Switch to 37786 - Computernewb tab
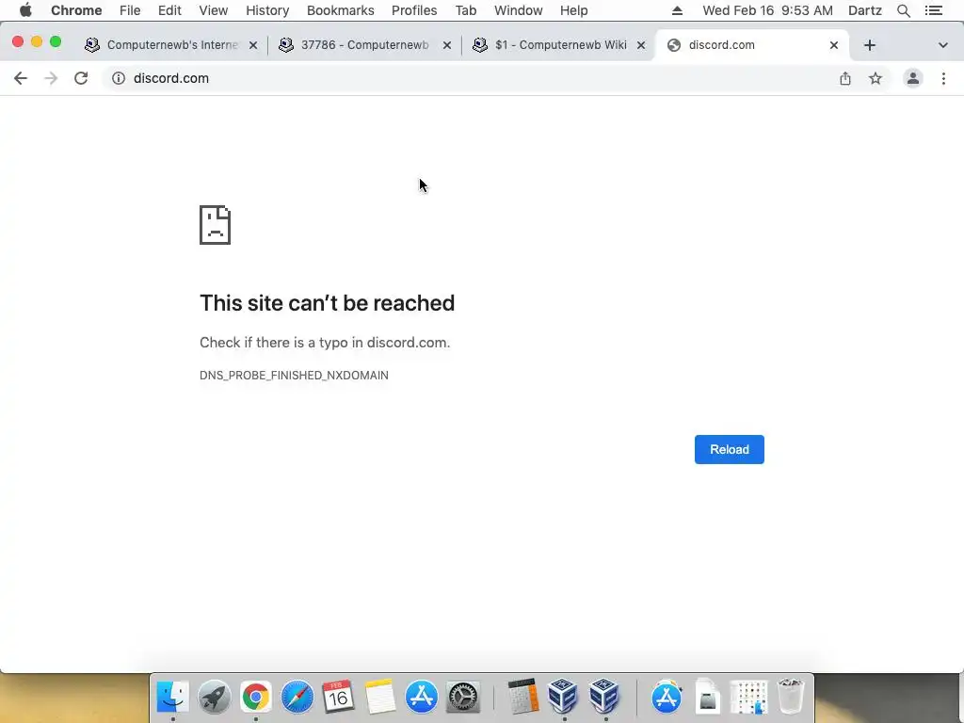 tap(364, 45)
